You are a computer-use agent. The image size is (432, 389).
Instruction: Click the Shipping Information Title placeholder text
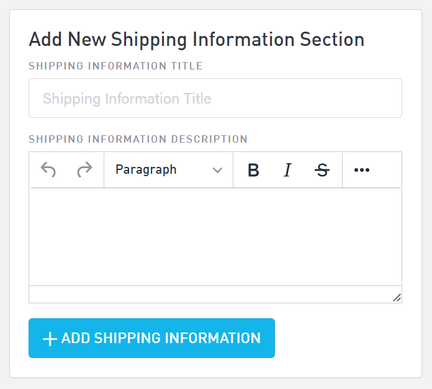pyautogui.click(x=127, y=99)
